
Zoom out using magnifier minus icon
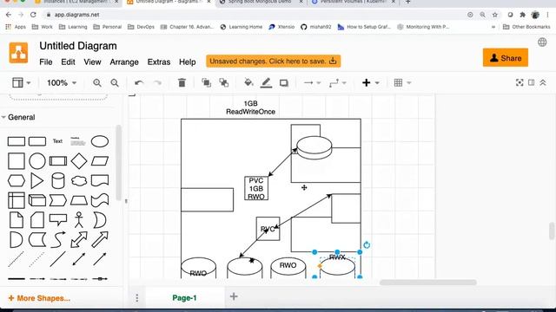[115, 83]
